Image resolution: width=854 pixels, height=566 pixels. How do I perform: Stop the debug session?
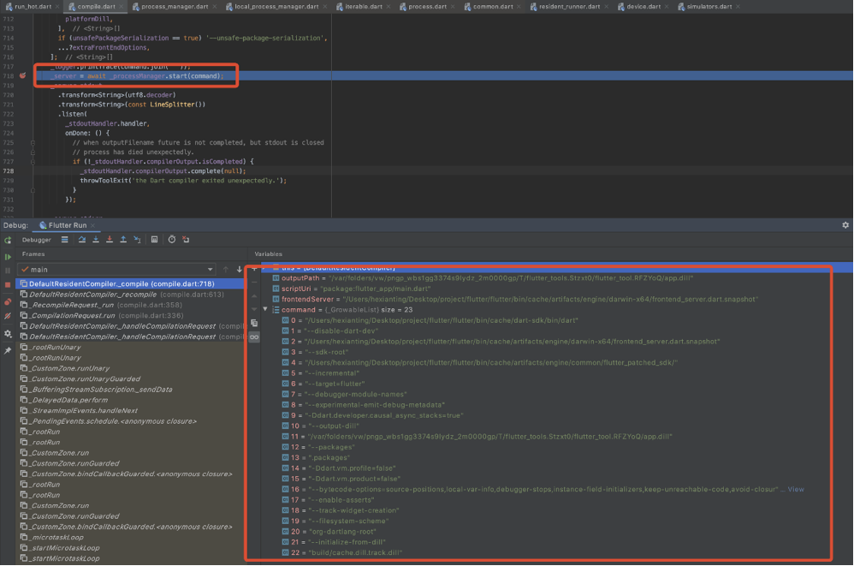point(8,284)
